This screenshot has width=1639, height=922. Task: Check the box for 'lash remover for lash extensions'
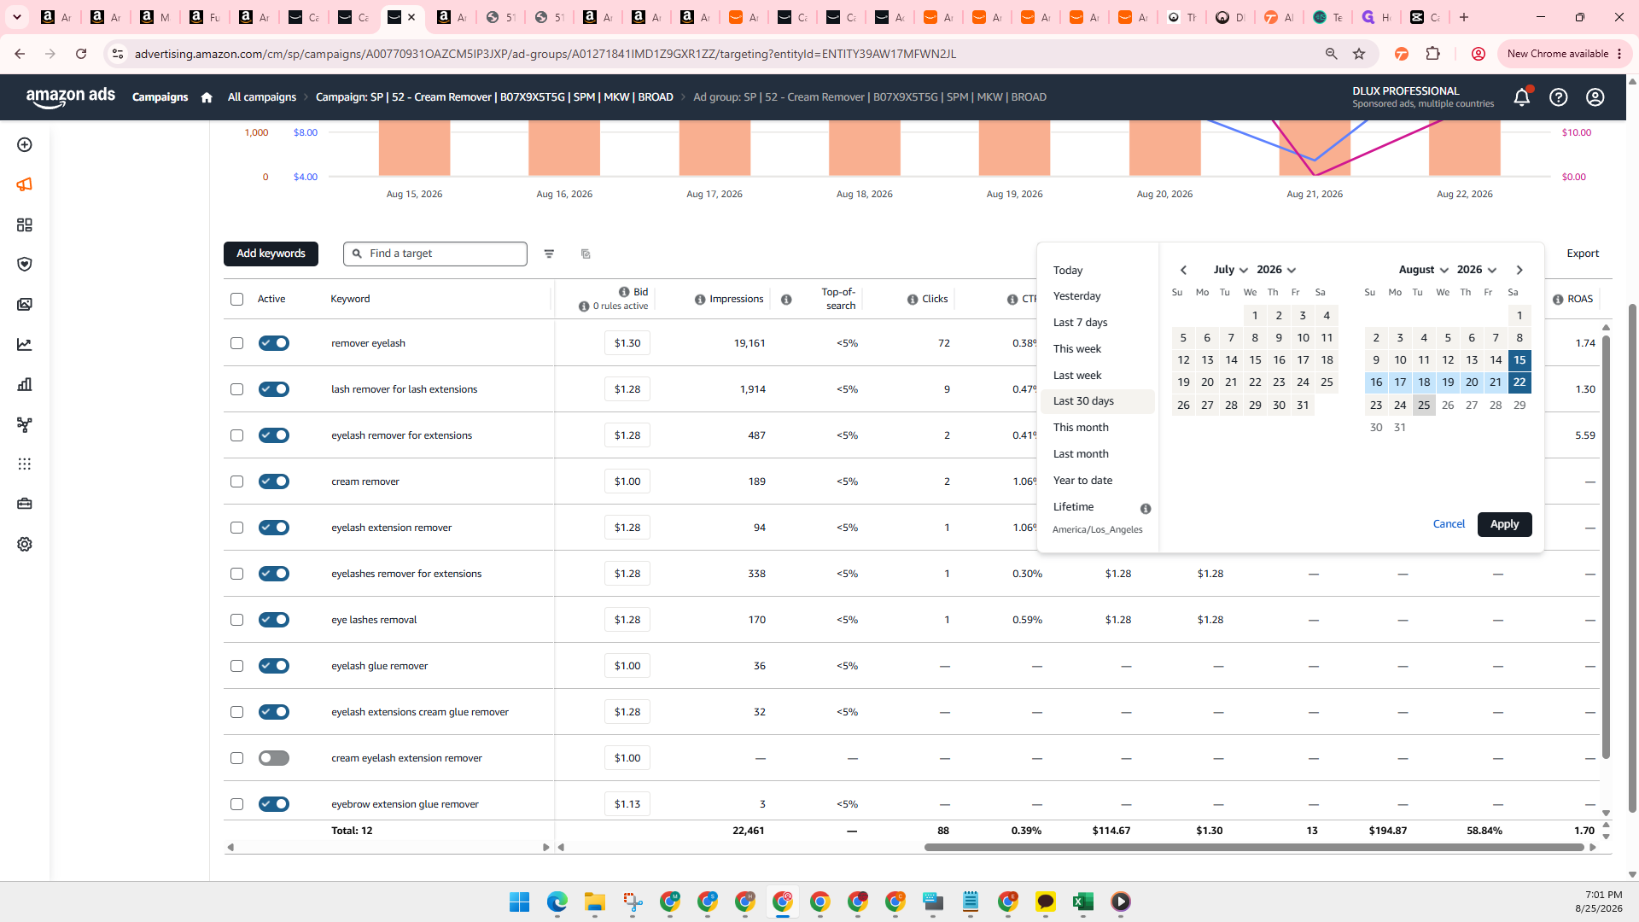pyautogui.click(x=236, y=389)
